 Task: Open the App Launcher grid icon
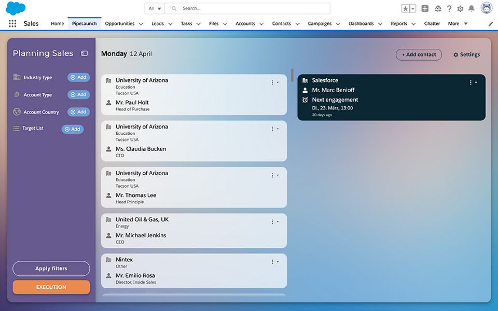(x=12, y=24)
